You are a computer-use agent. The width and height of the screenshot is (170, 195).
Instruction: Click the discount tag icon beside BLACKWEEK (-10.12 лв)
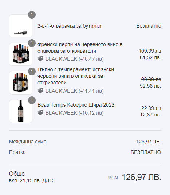(40, 113)
